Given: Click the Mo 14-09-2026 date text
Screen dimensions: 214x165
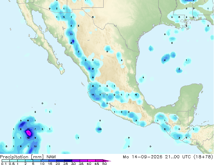Looking at the screenshot, I should (x=143, y=157).
